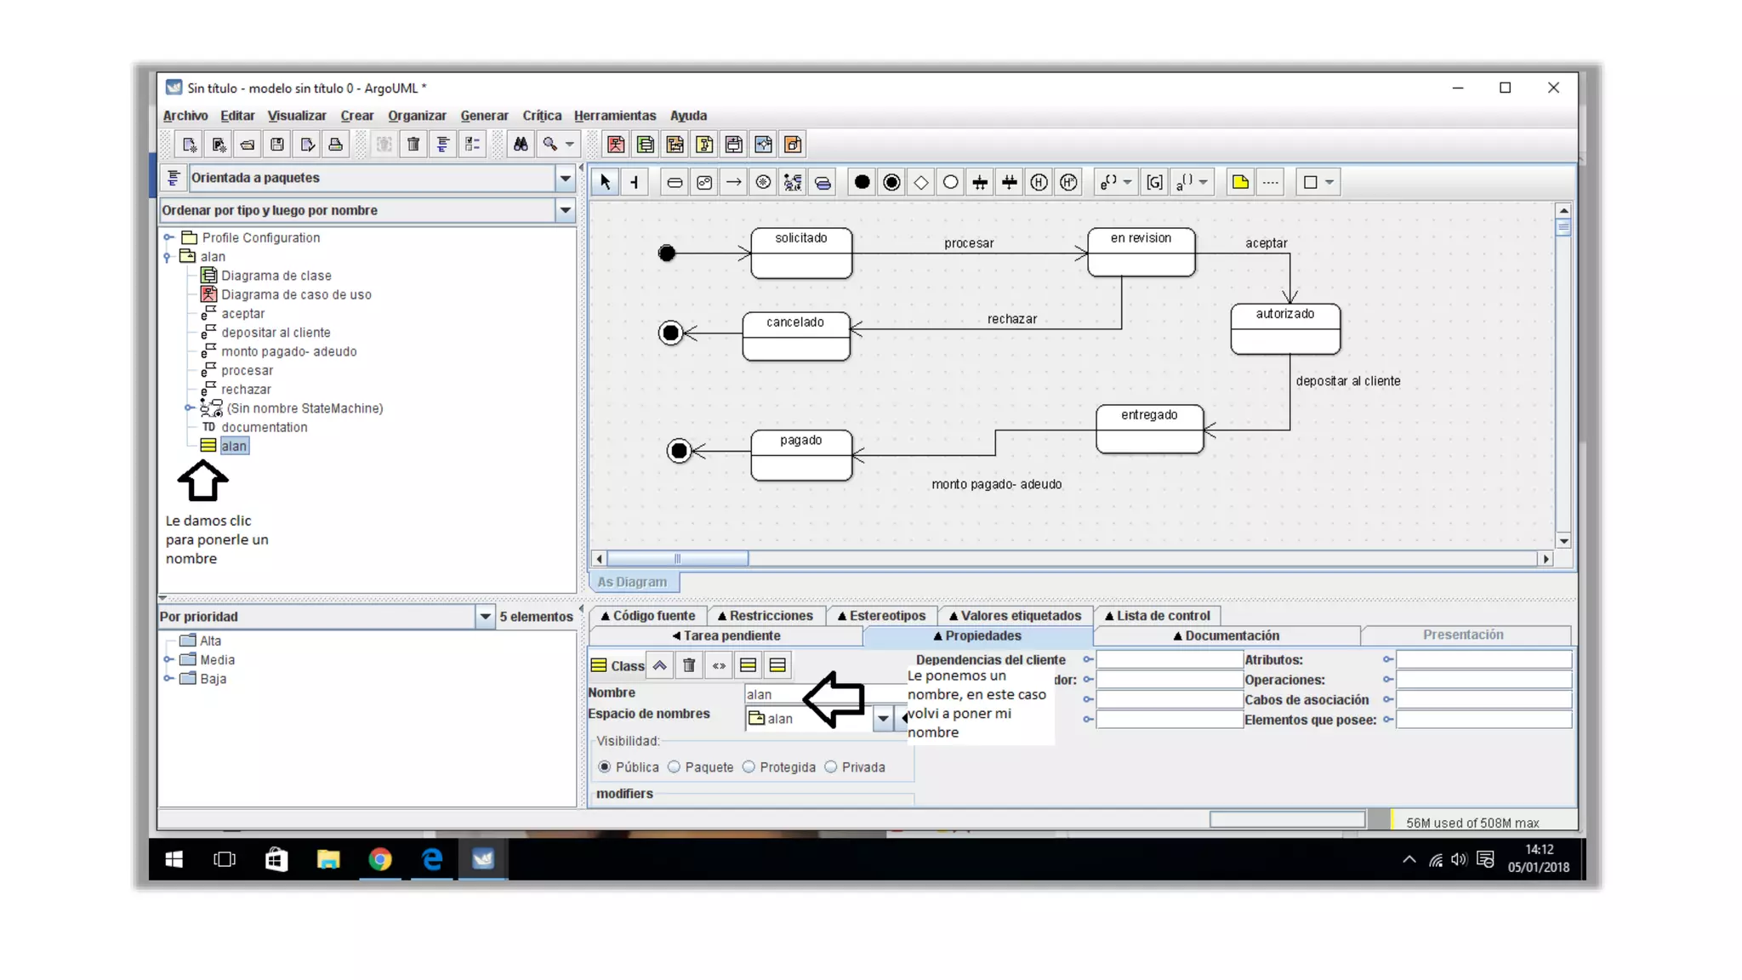The image size is (1742, 980).
Task: Select the Protegida visibility option
Action: coord(749,767)
